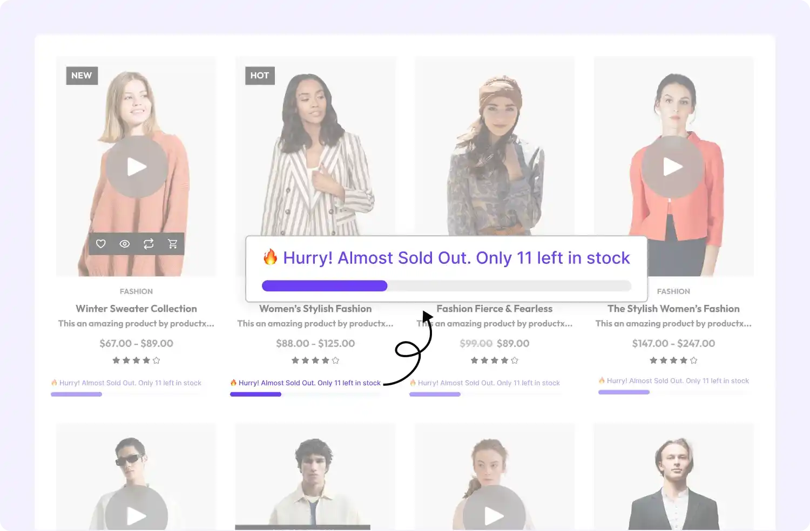Click the large purple stock progress bar

[324, 285]
